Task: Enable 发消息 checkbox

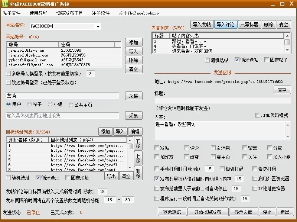Action: pos(213,148)
